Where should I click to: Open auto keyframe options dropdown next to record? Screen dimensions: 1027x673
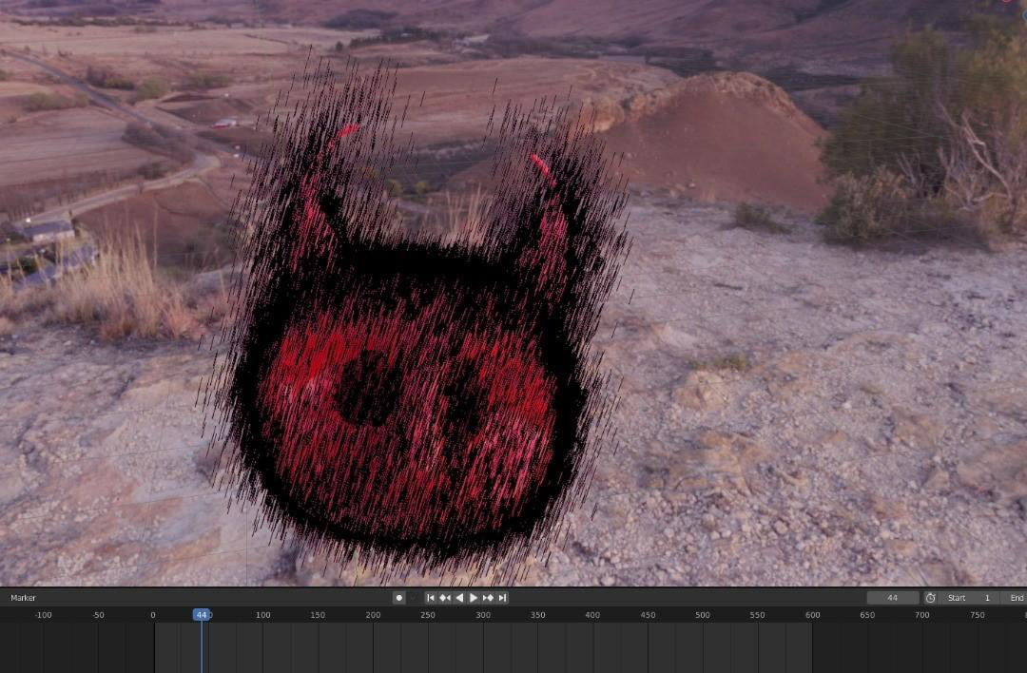[x=414, y=598]
